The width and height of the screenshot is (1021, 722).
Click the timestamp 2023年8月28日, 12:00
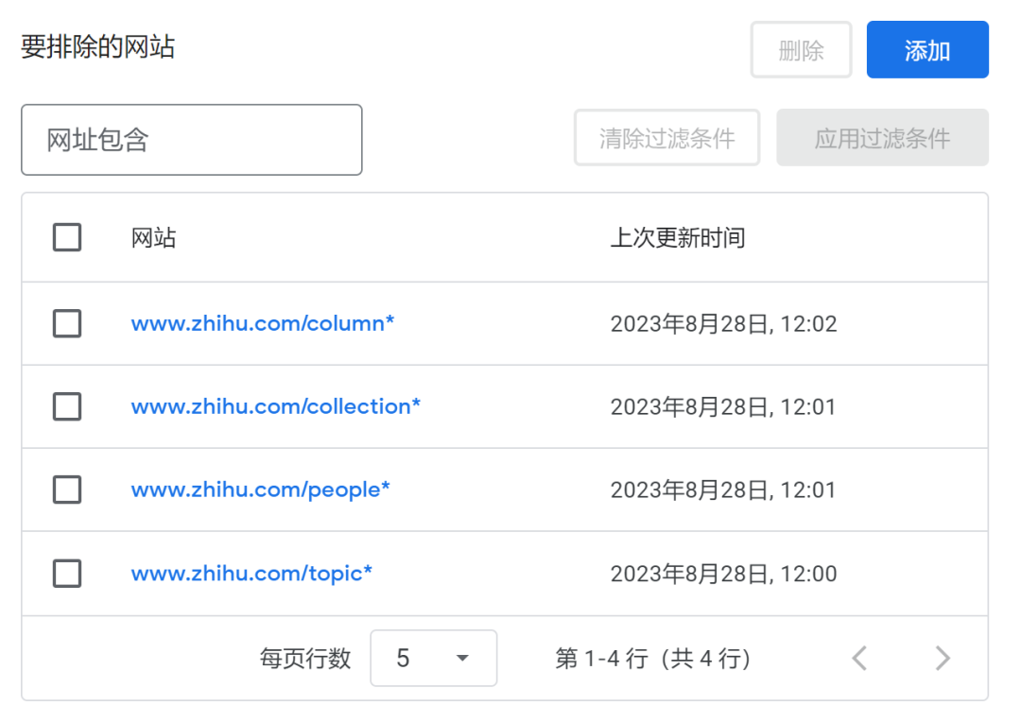coord(723,574)
